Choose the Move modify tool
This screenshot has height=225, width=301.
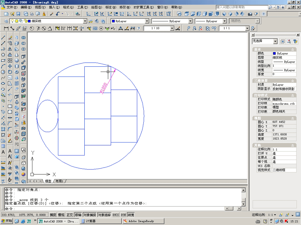[10, 66]
